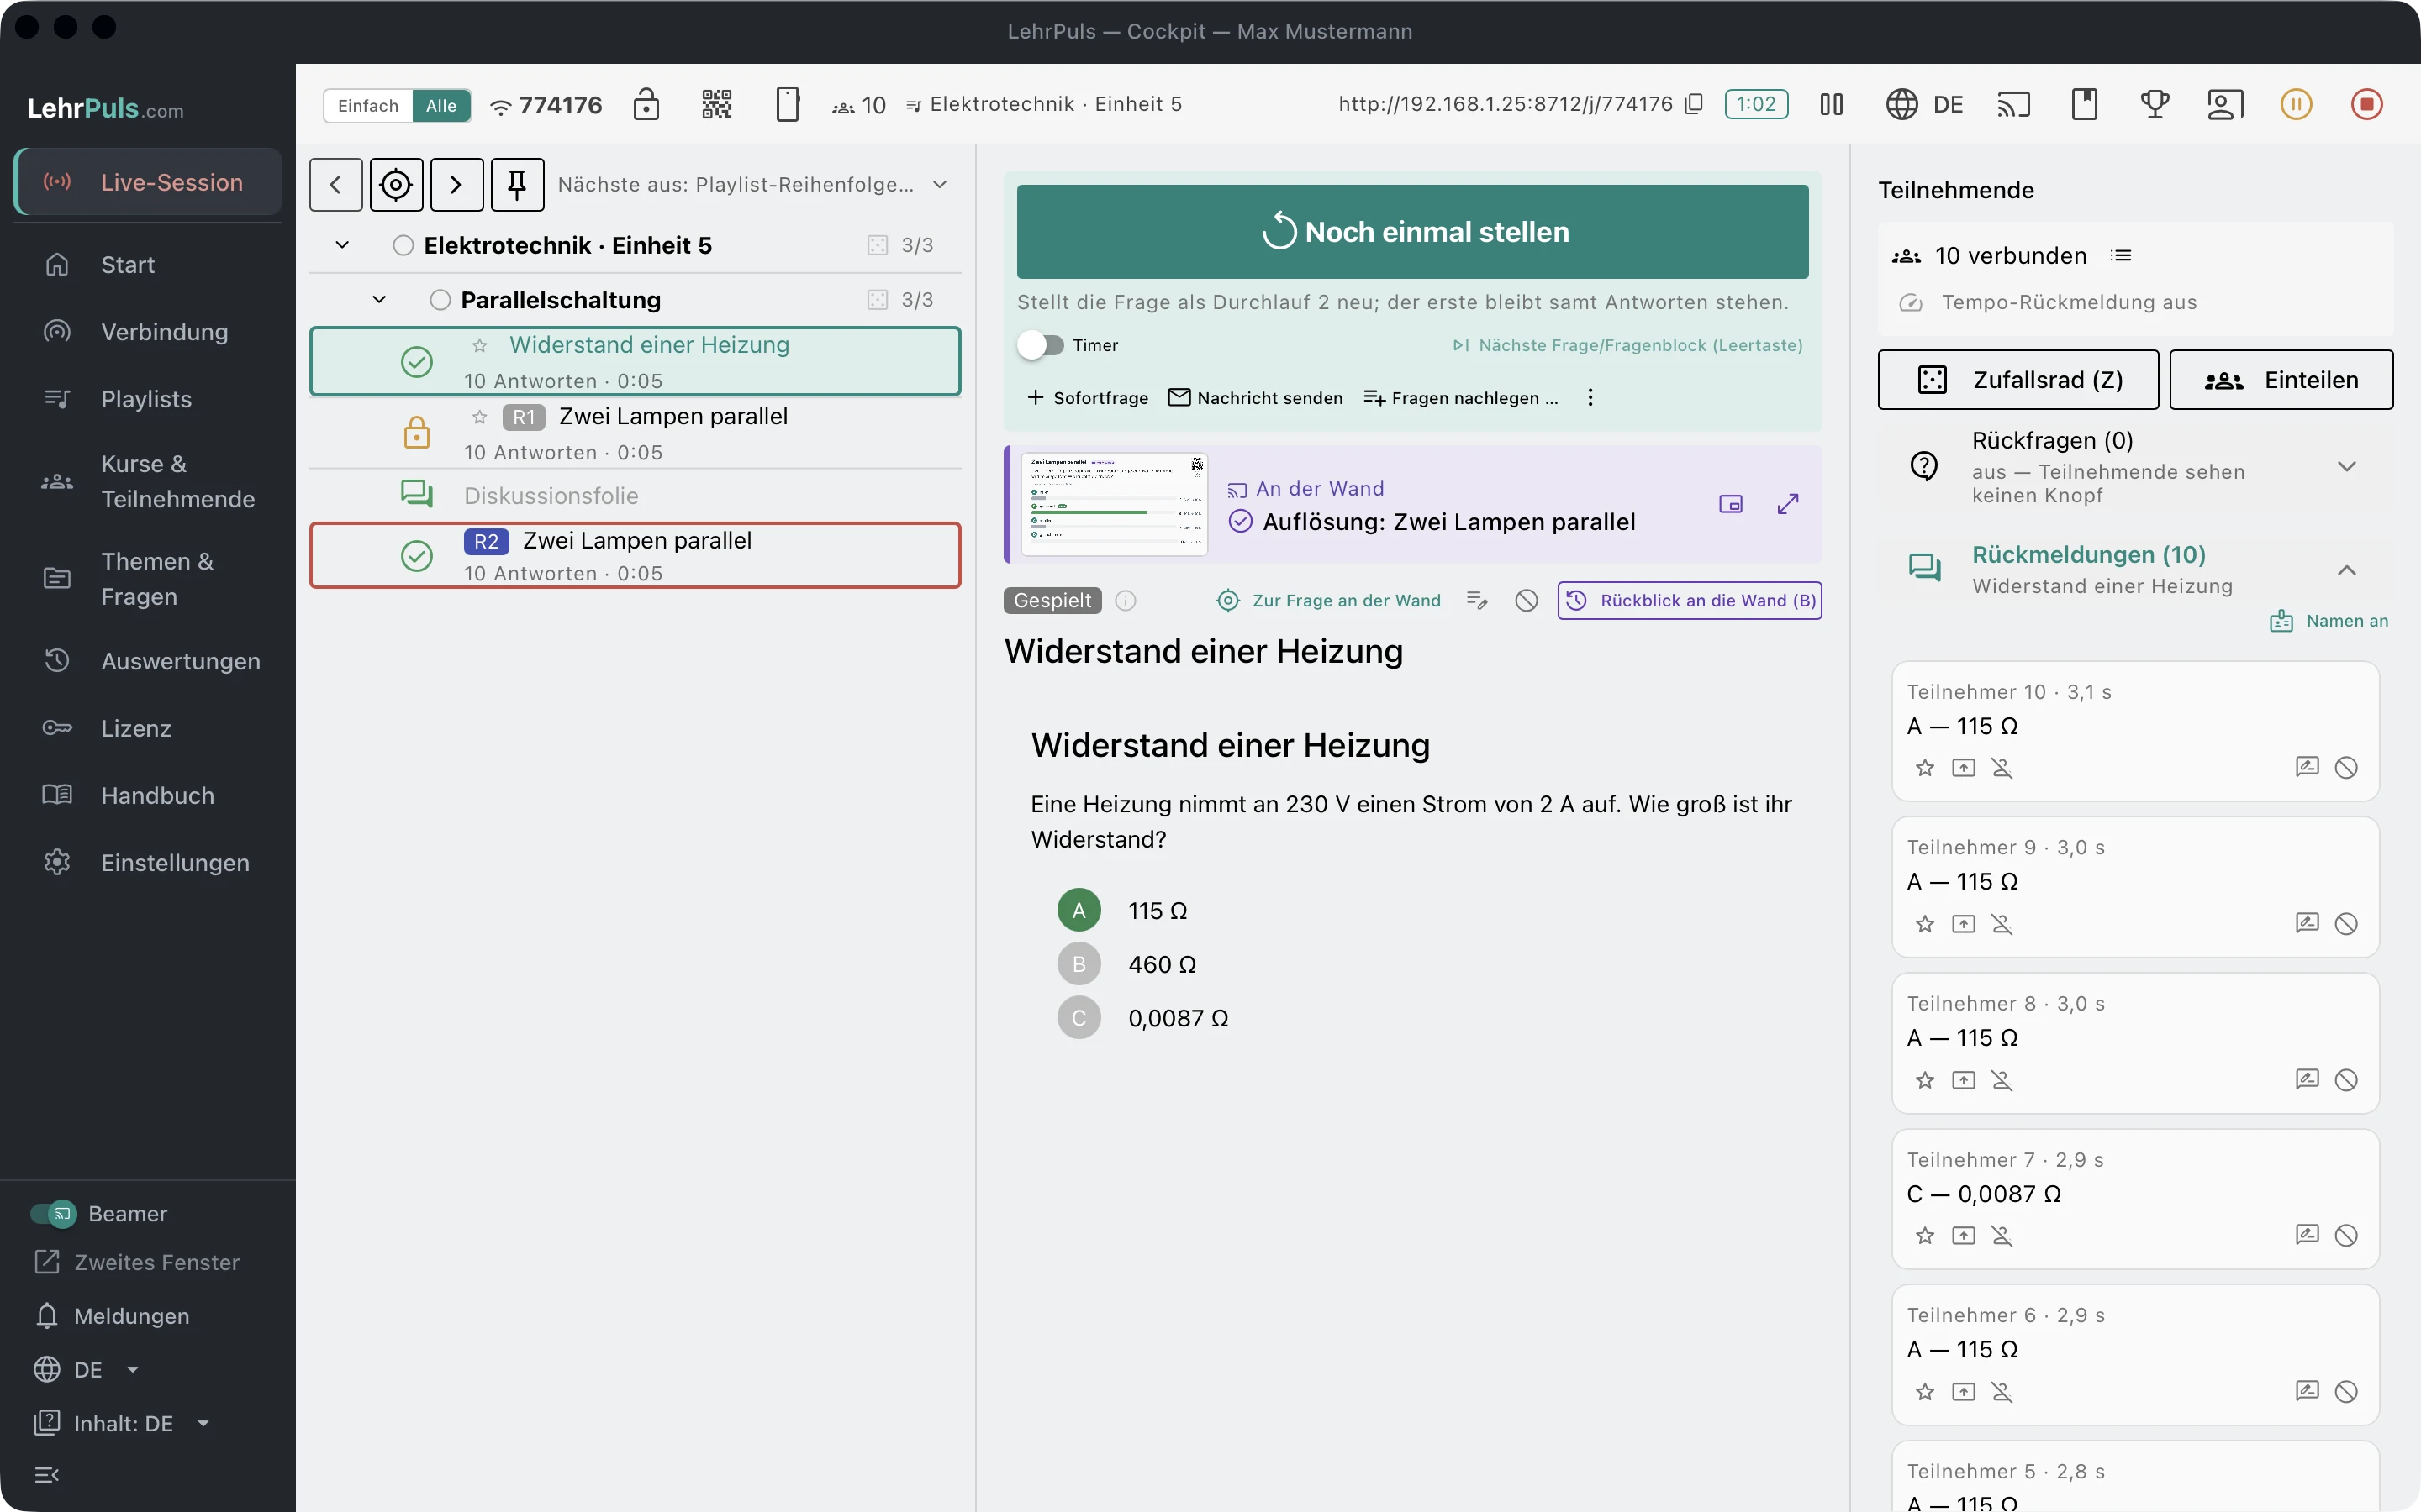
Task: Open the Inhalt: DE language dropdown
Action: point(123,1423)
